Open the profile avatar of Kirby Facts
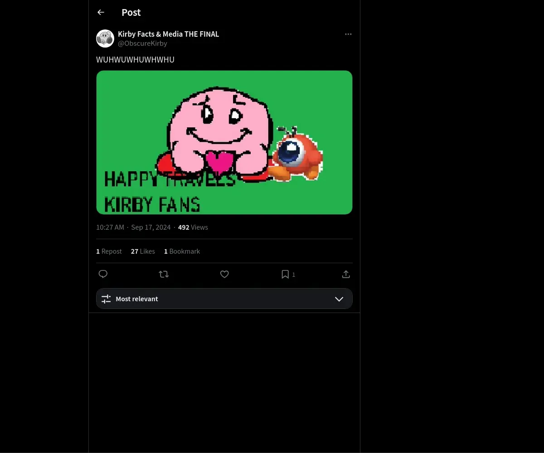This screenshot has height=453, width=544. tap(105, 39)
